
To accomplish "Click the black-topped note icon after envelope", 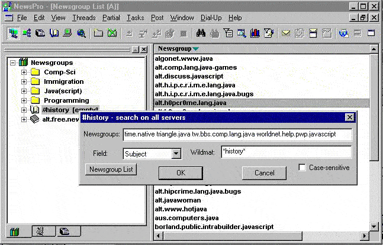I will coord(313,33).
